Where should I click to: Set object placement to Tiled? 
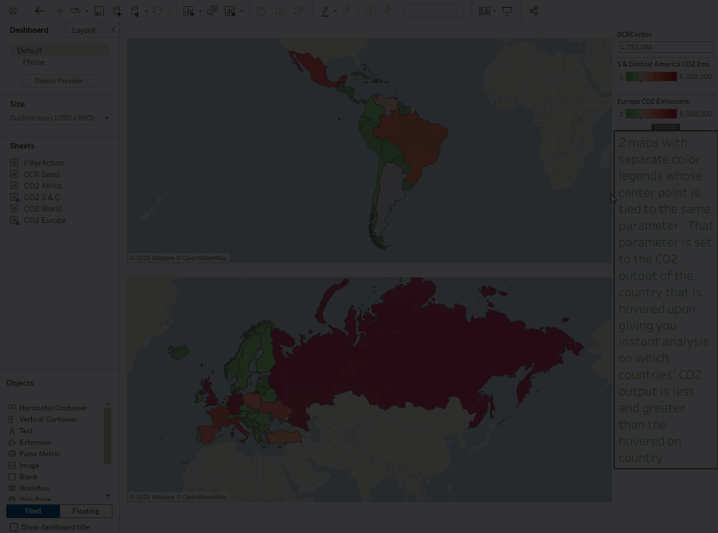(x=33, y=511)
